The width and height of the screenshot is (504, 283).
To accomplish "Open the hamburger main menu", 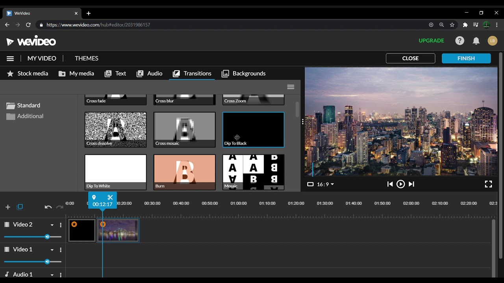I will click(10, 59).
